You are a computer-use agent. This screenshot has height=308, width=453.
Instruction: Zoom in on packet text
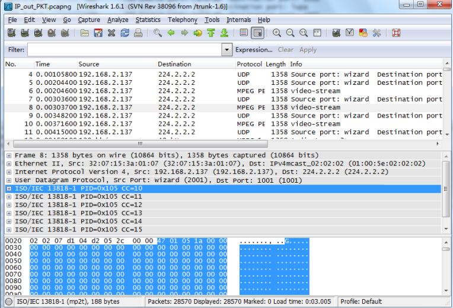tap(277, 34)
